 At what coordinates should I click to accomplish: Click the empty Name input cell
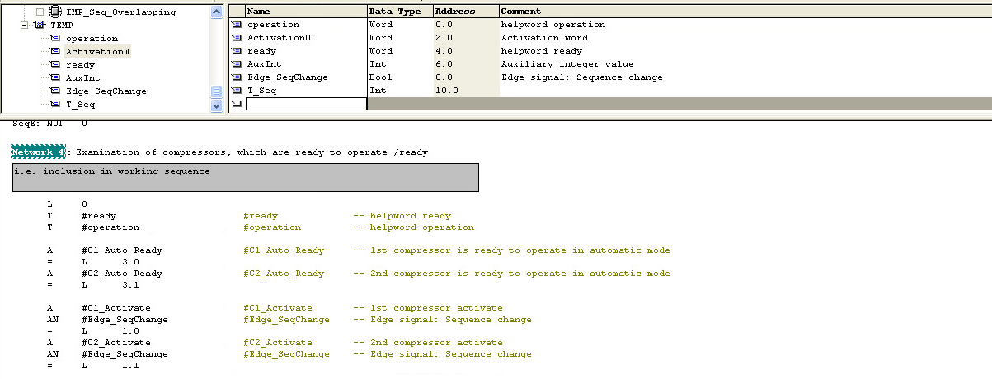(x=306, y=104)
